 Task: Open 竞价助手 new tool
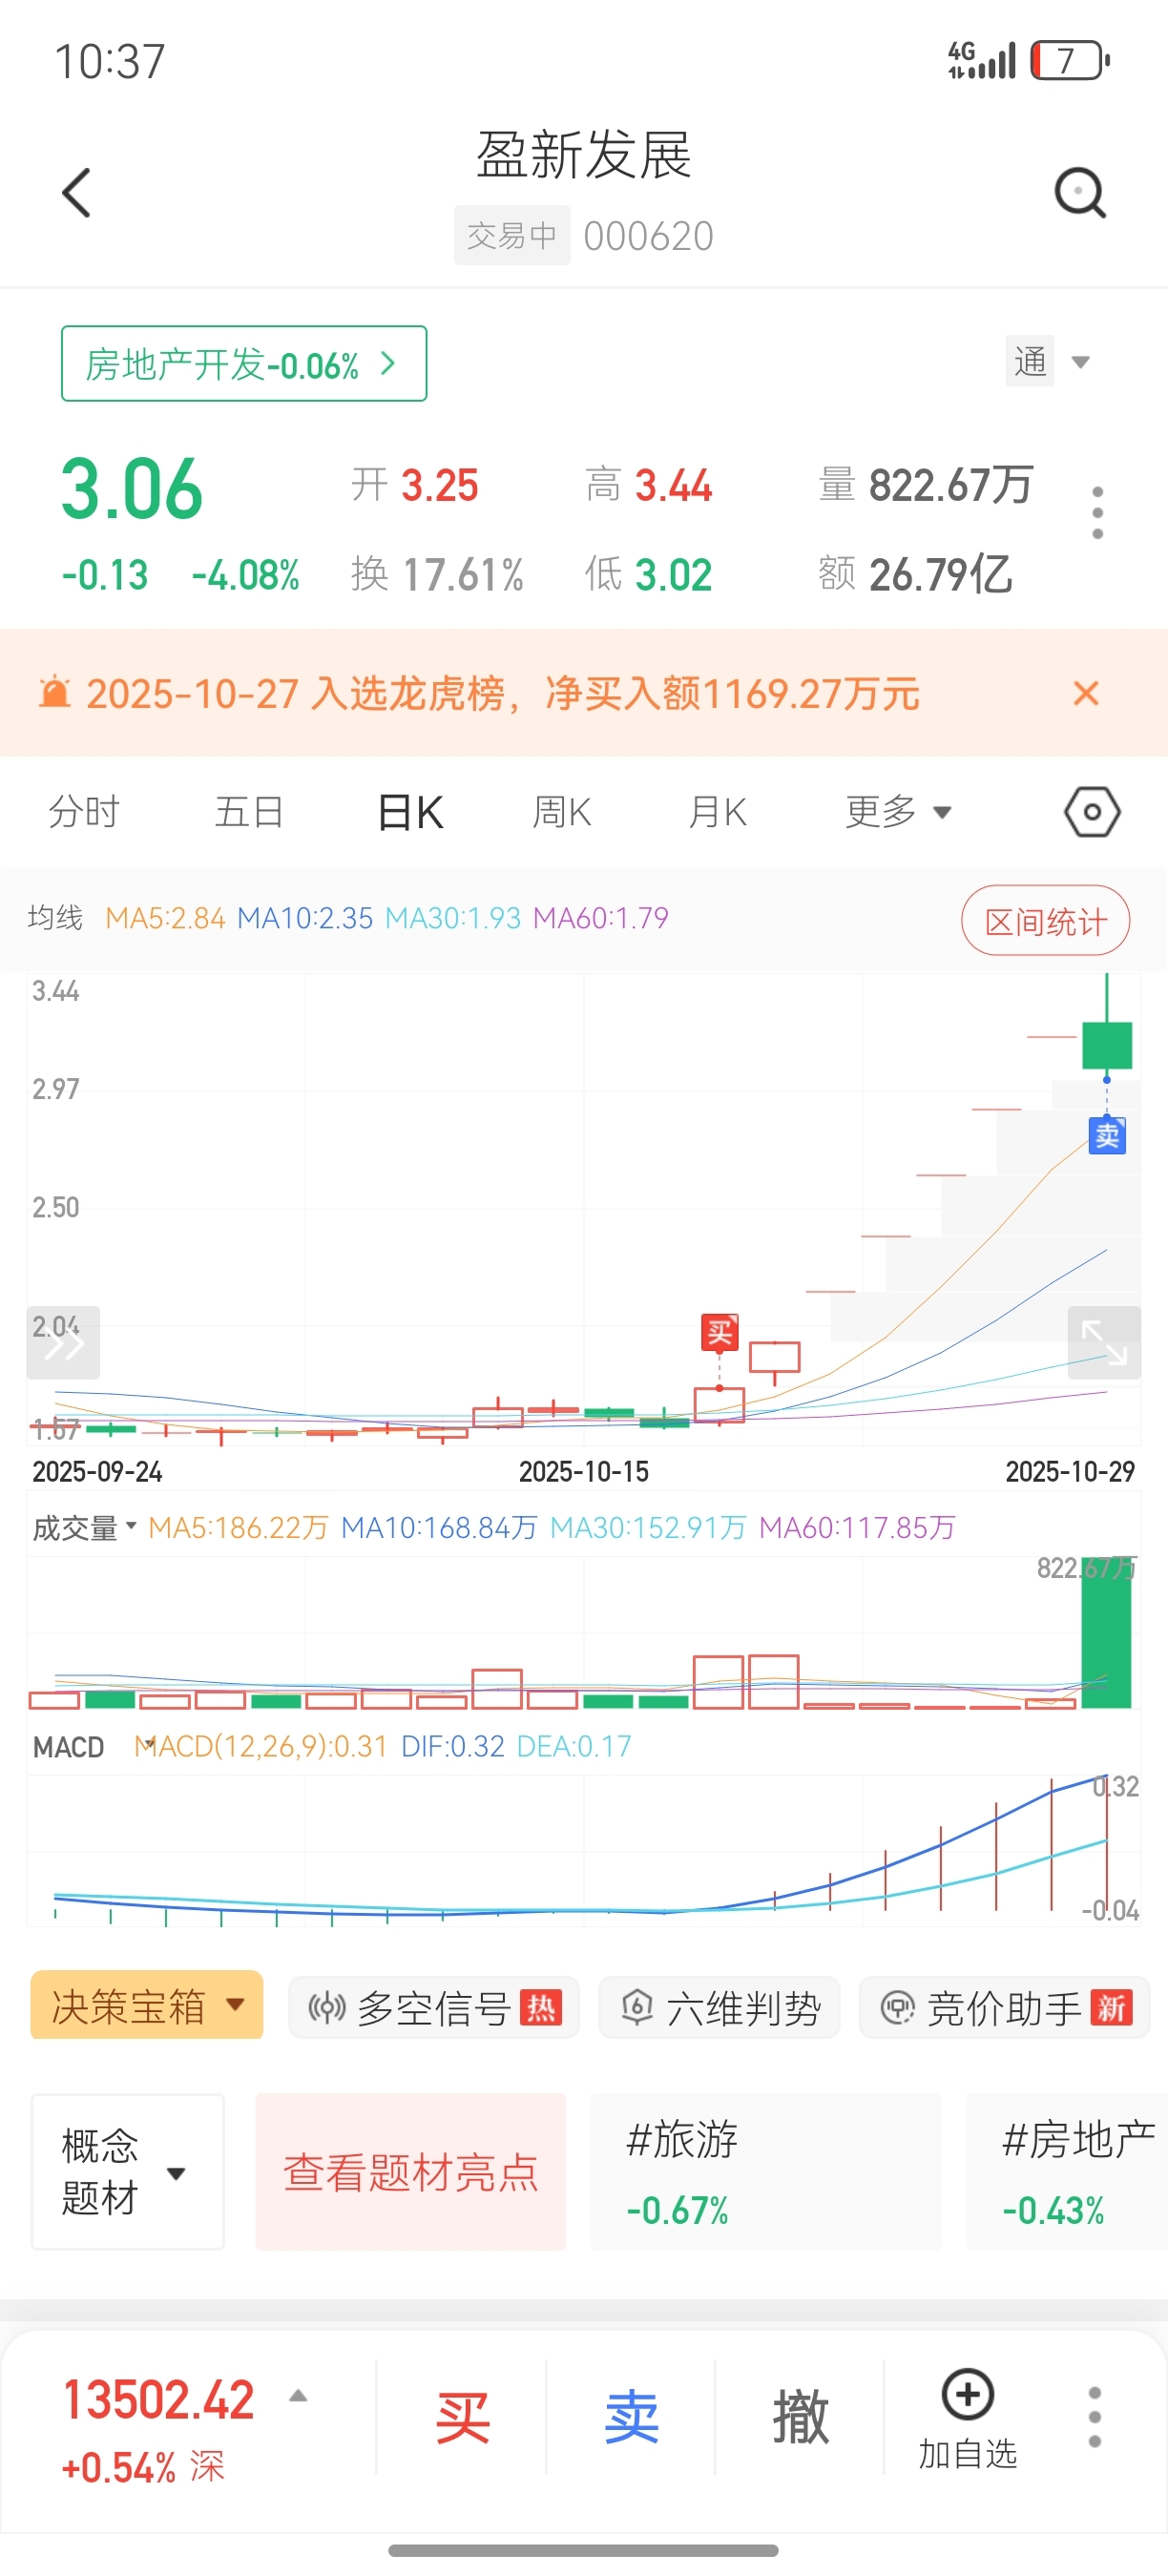[x=1004, y=2007]
